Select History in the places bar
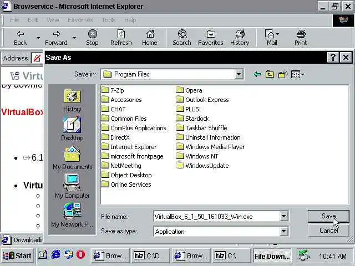 (x=72, y=100)
